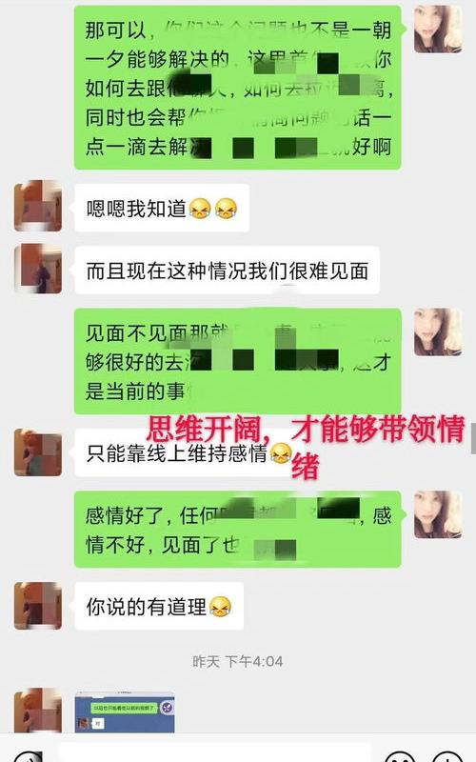This screenshot has height=762, width=476.
Task: Tap sender avatar beside '见面不见面' green message
Action: 438,331
